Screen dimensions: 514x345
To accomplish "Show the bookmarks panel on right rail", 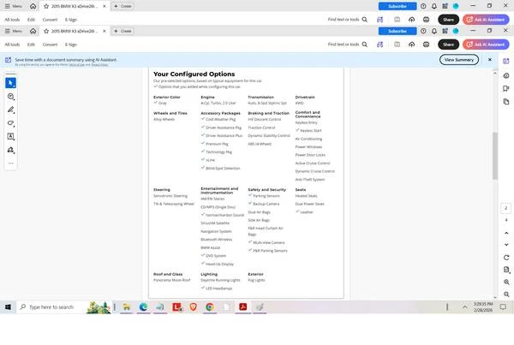I will (506, 88).
